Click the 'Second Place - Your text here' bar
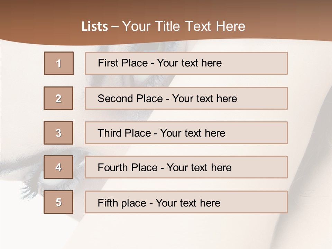This screenshot has height=249, width=332. tap(186, 98)
